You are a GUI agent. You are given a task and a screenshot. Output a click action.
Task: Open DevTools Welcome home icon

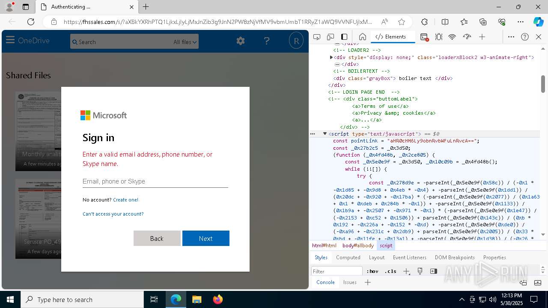tap(362, 37)
